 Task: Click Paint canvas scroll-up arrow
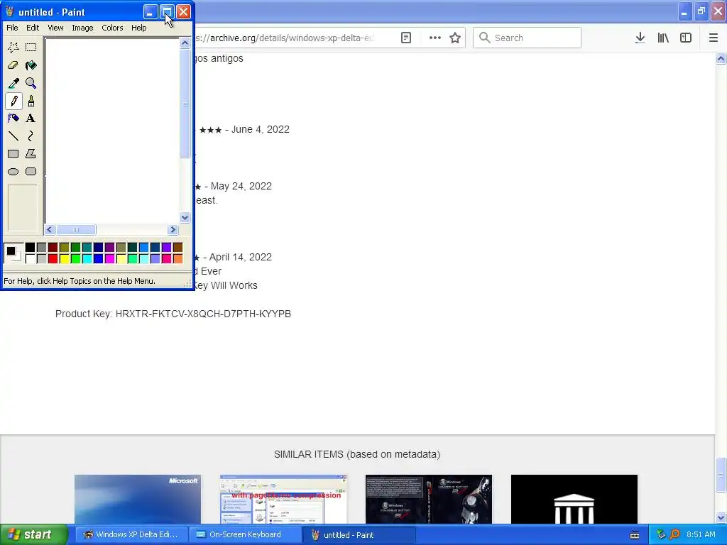(x=185, y=43)
